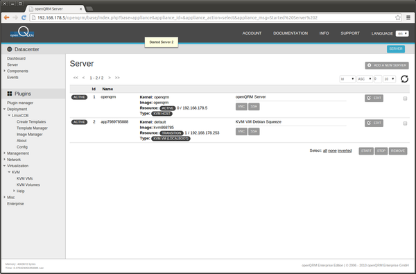Open the DOCUMENTATION menu
The image size is (416, 274).
pos(291,33)
